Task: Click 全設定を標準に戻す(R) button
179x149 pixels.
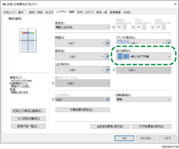Action: click(110, 127)
